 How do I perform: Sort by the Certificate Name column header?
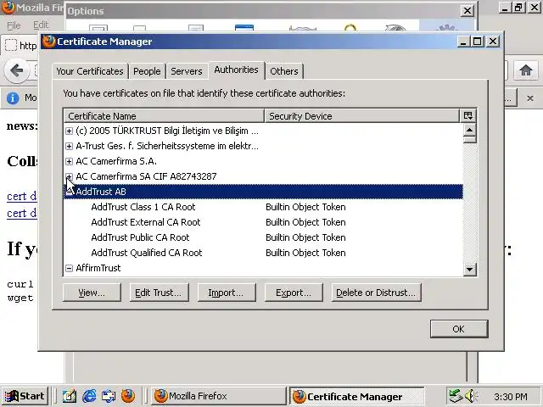164,116
